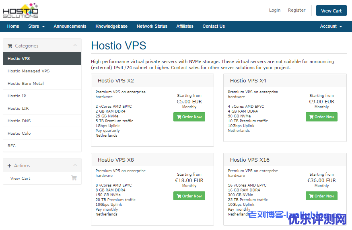Order the Hostio VPS X2 plan

click(189, 117)
